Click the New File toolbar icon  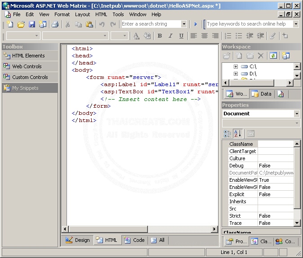[10, 24]
